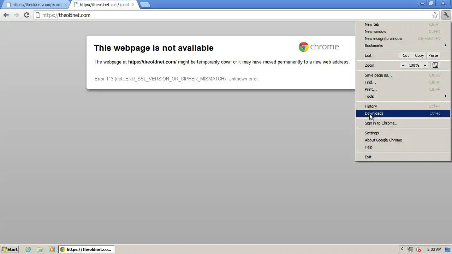This screenshot has height=254, width=452.
Task: Click the Error 113 message line
Action: tap(177, 79)
